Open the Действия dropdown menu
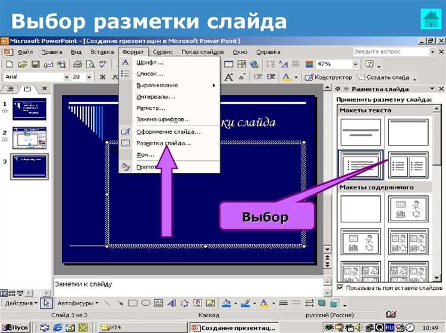Screen dimensions: 446x333 (21, 303)
